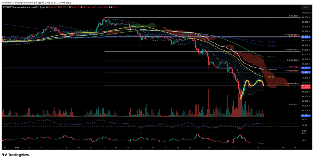Click the 89,511.6 blue price tag
This screenshot has width=314, height=160.
point(306,37)
